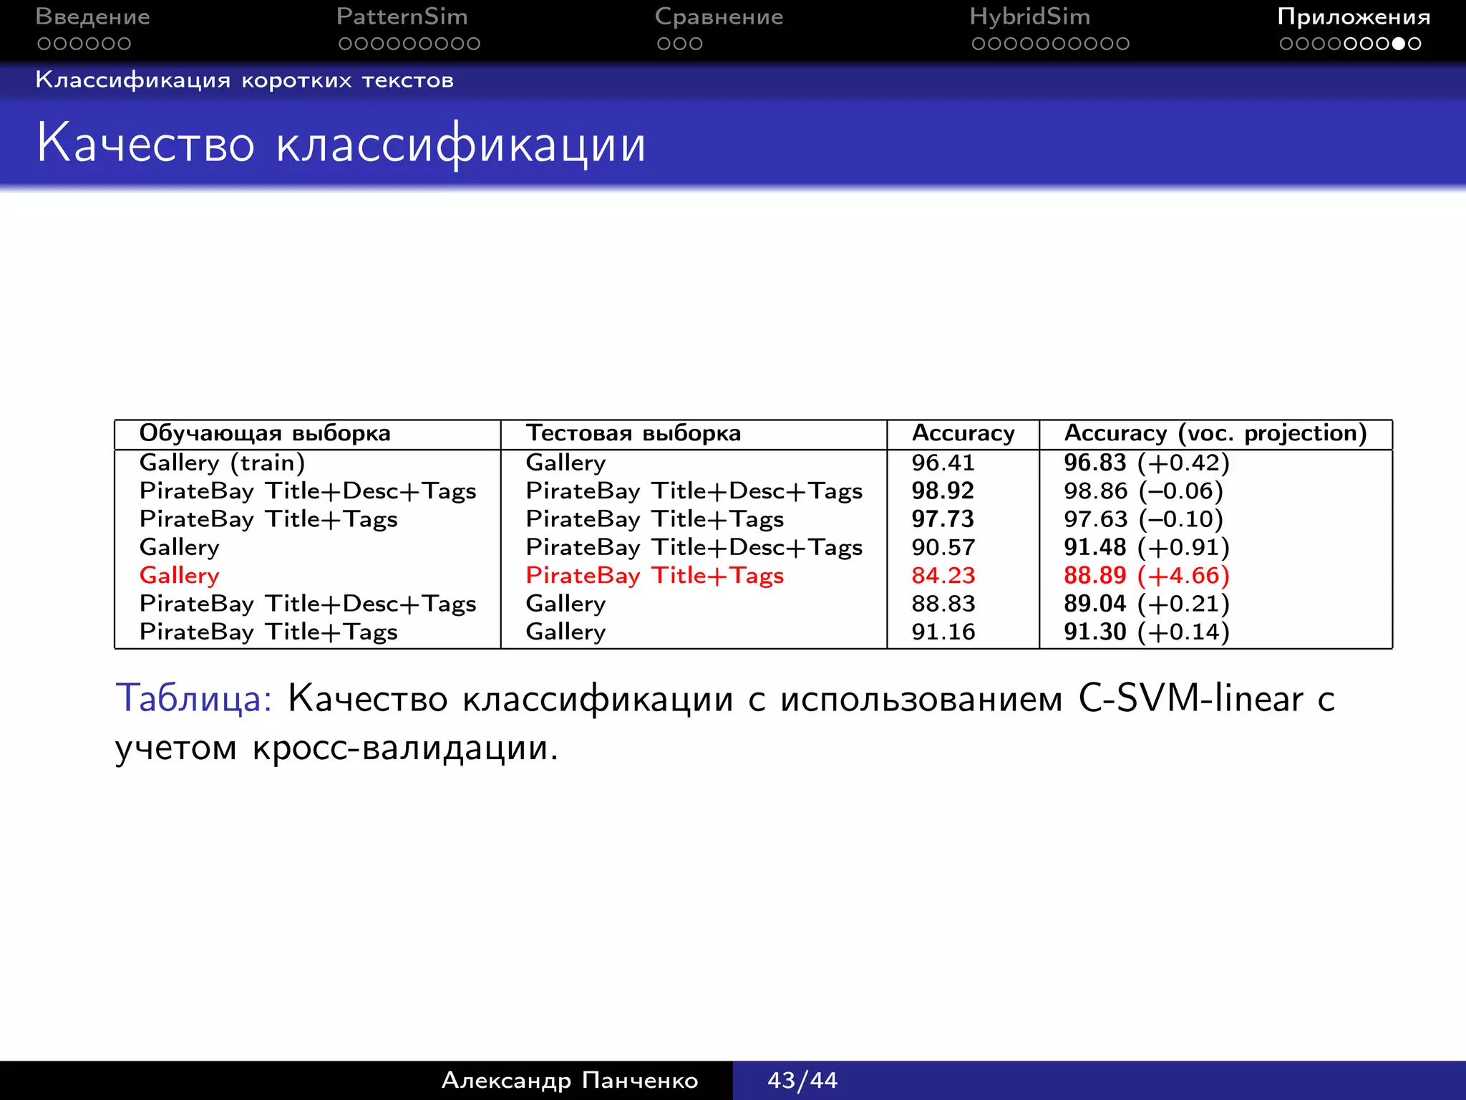Click the blue Таблица: caption label
The width and height of the screenshot is (1466, 1100).
point(193,698)
